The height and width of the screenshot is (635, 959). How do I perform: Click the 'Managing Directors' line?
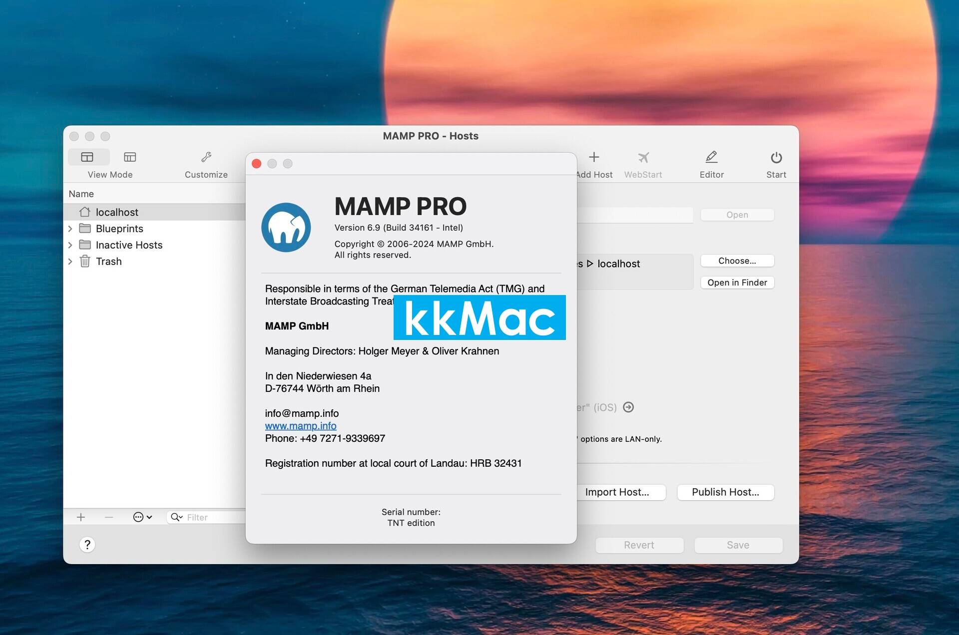(x=382, y=351)
